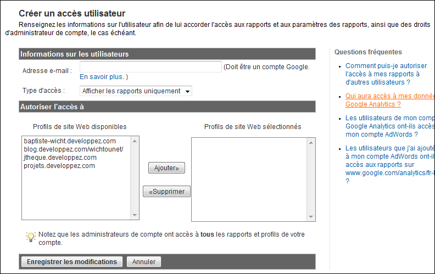
Task: Click inside the selected profiles list box
Action: 250,178
